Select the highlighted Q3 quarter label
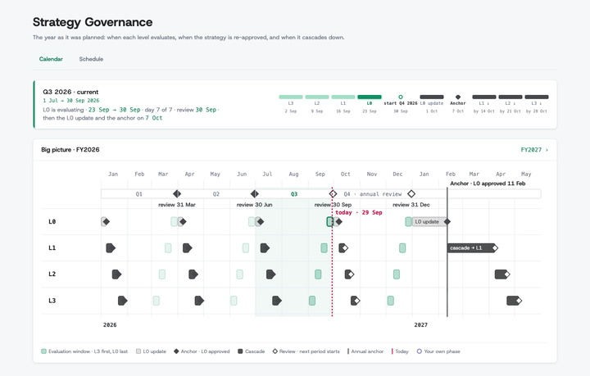Image resolution: width=590 pixels, height=376 pixels. point(294,194)
